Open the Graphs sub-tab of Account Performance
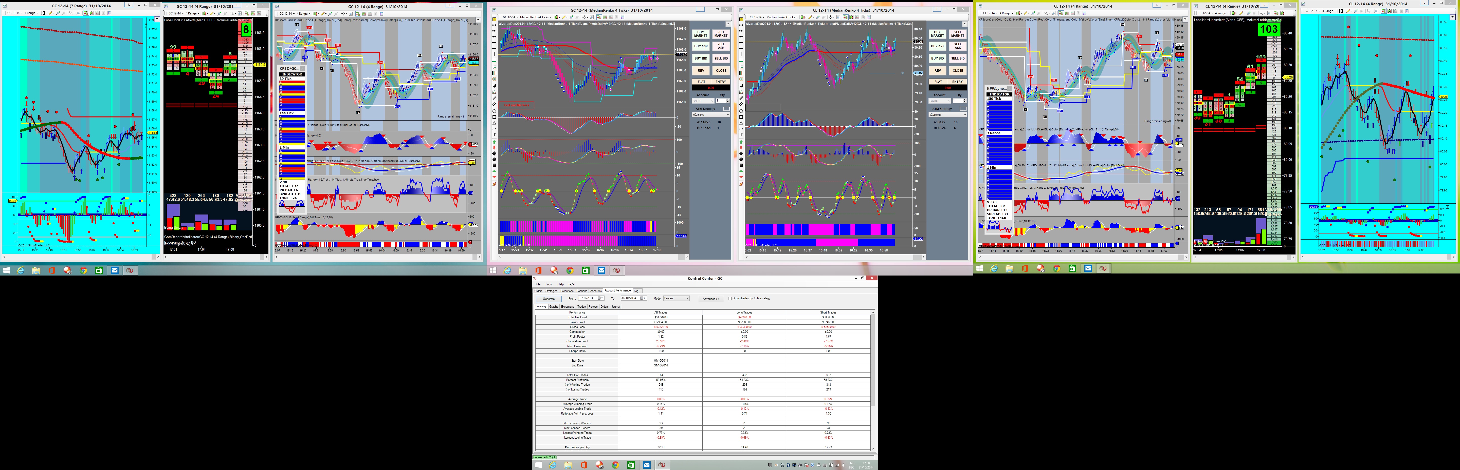 pyautogui.click(x=554, y=306)
